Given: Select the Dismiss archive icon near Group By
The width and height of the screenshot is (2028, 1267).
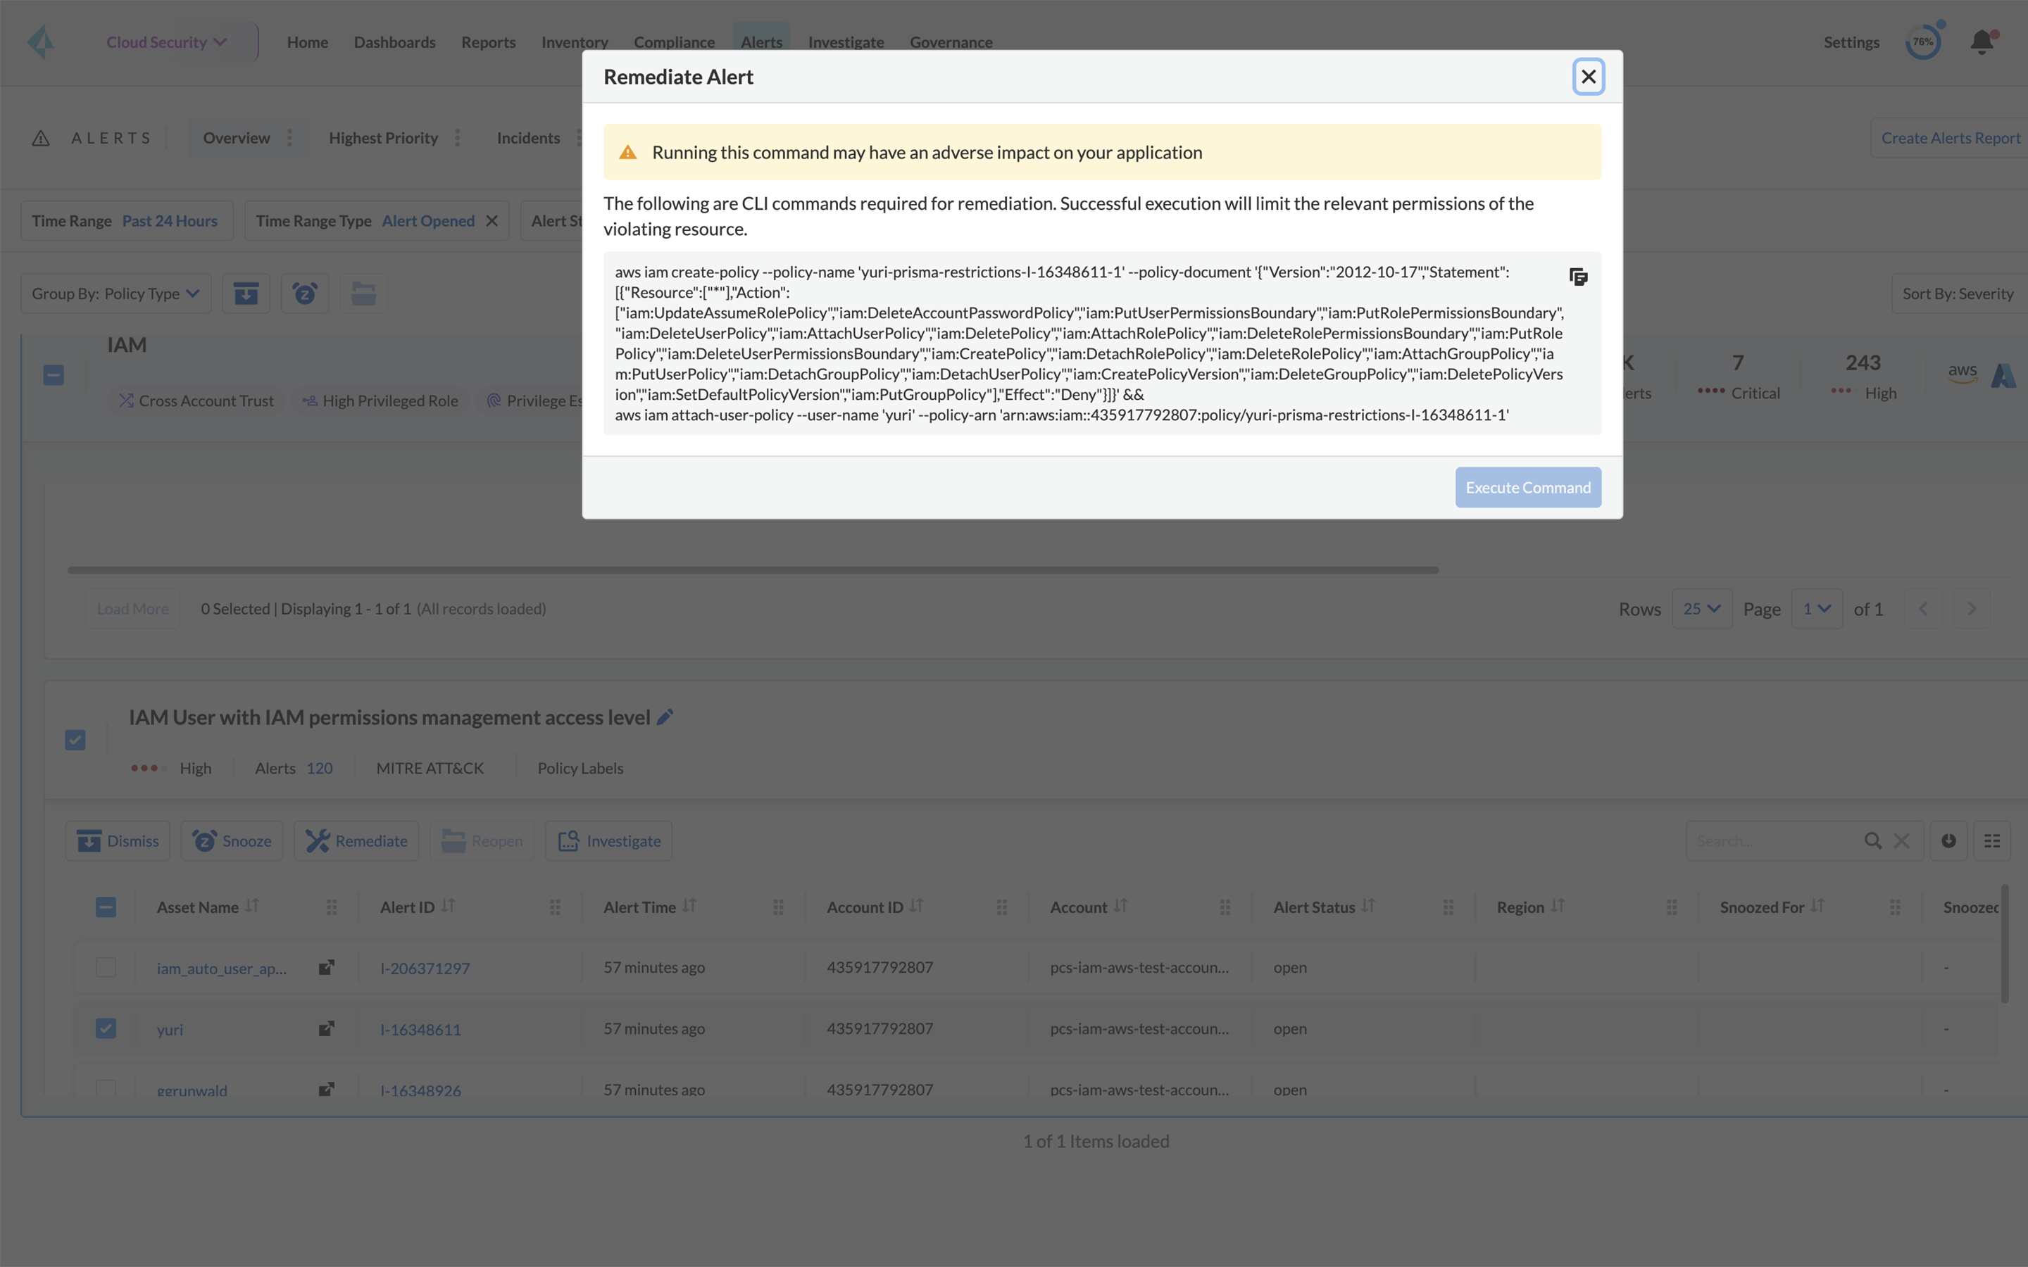Looking at the screenshot, I should [x=246, y=292].
